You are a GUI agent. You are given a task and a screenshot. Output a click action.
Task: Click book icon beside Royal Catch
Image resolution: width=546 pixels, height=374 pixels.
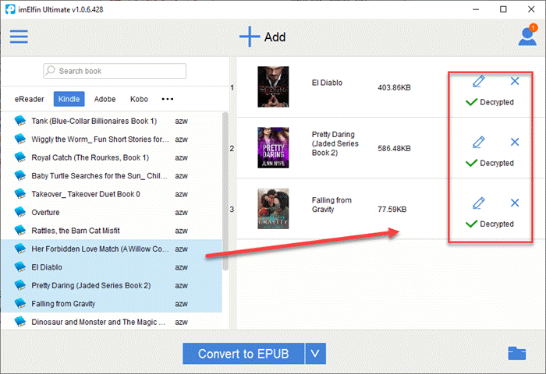point(20,157)
